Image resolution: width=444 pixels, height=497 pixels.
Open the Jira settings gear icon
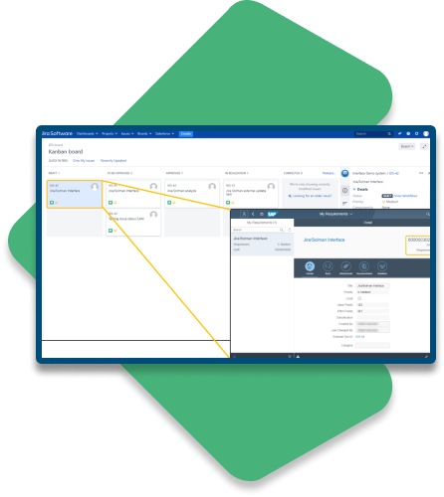[417, 134]
